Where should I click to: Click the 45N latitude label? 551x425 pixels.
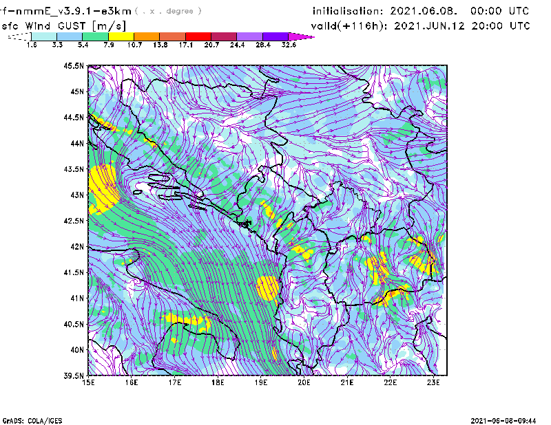click(77, 91)
